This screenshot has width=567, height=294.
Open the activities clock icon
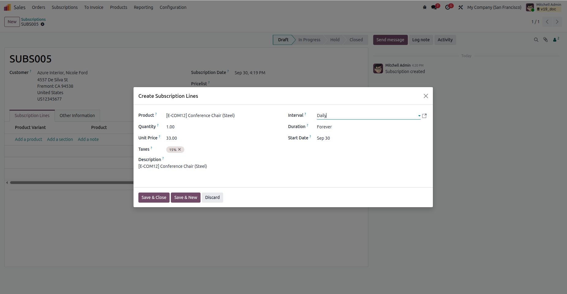[x=448, y=7]
